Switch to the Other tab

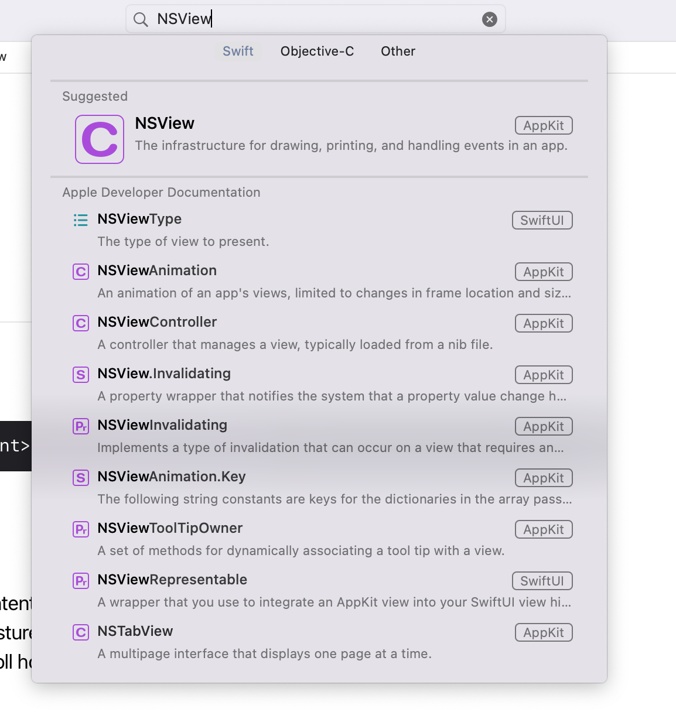398,52
